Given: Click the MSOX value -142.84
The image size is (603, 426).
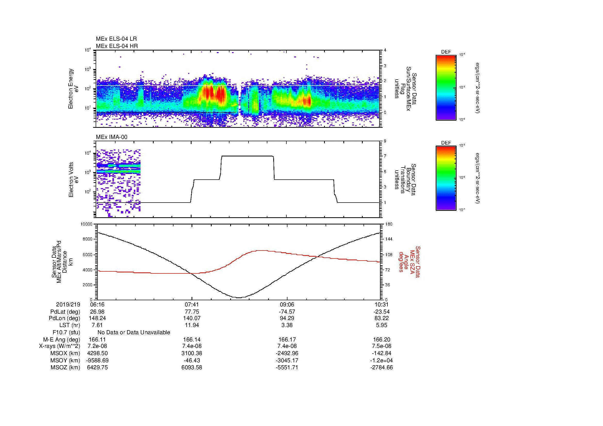Looking at the screenshot, I should (x=381, y=353).
